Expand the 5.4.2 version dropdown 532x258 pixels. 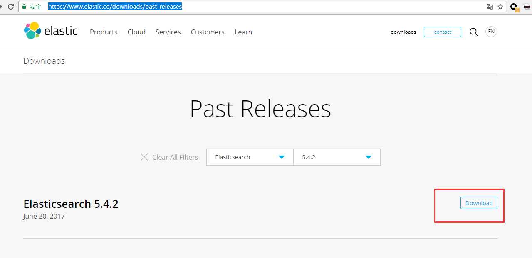[x=337, y=157]
